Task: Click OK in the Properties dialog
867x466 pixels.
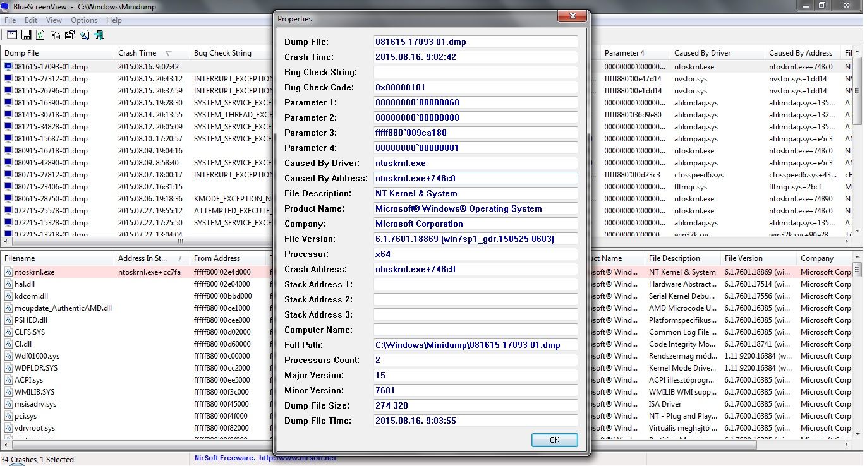Action: click(x=554, y=440)
